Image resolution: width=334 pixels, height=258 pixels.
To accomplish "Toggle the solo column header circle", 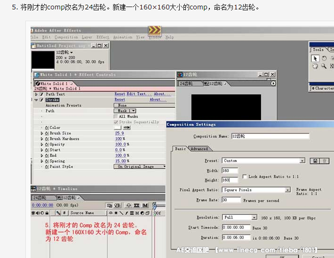I will click(42, 213).
